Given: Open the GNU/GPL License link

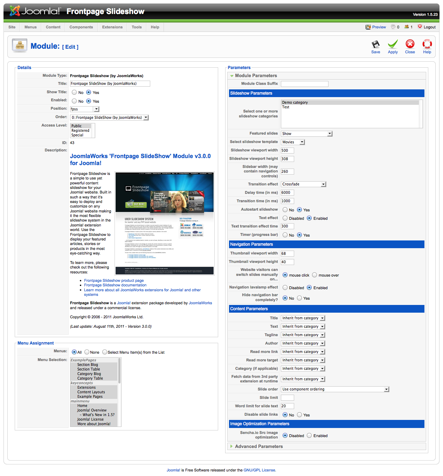Looking at the screenshot, I should [259, 470].
